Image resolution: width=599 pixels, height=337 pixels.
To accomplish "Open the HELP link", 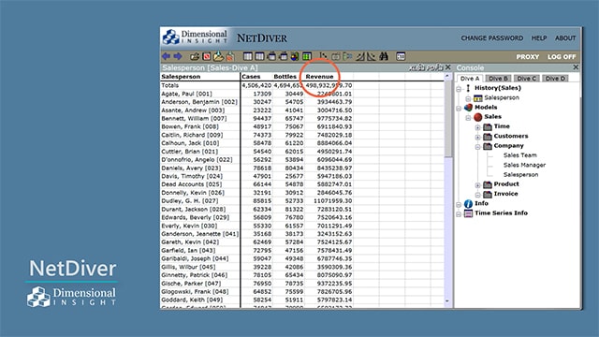I will tap(539, 38).
